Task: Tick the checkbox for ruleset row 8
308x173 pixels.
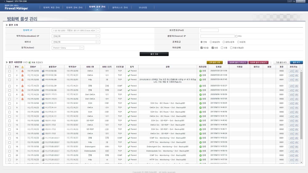Action: point(10,103)
